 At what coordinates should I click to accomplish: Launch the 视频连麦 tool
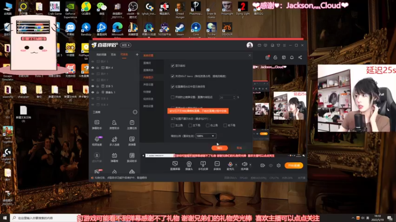point(97,141)
